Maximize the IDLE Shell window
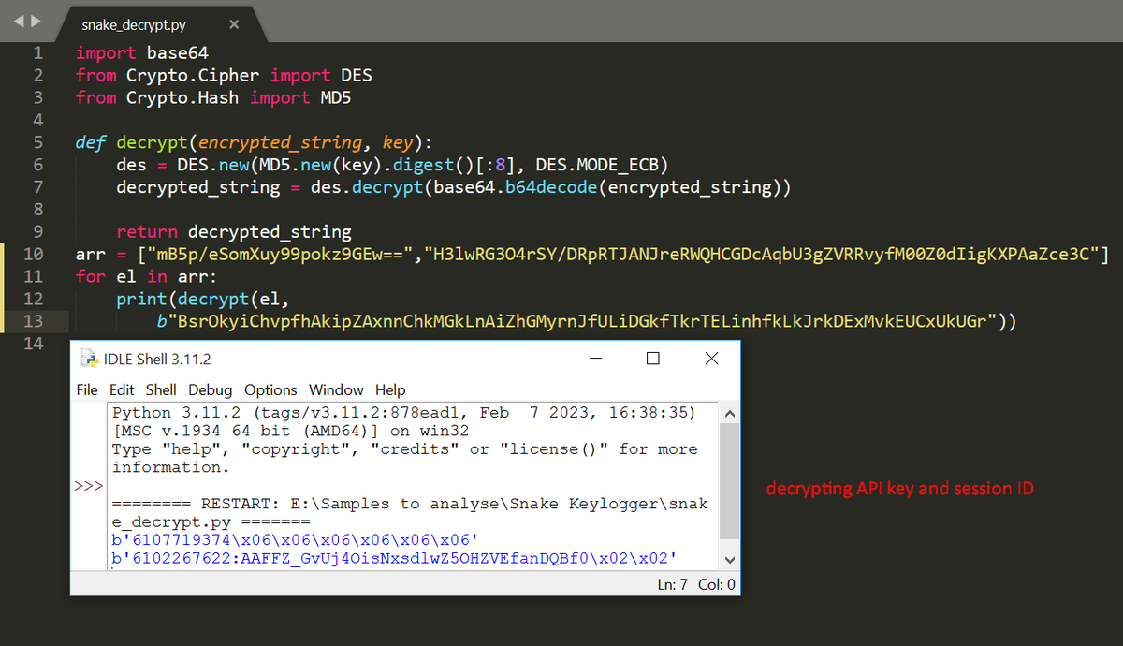This screenshot has height=646, width=1123. 653,359
